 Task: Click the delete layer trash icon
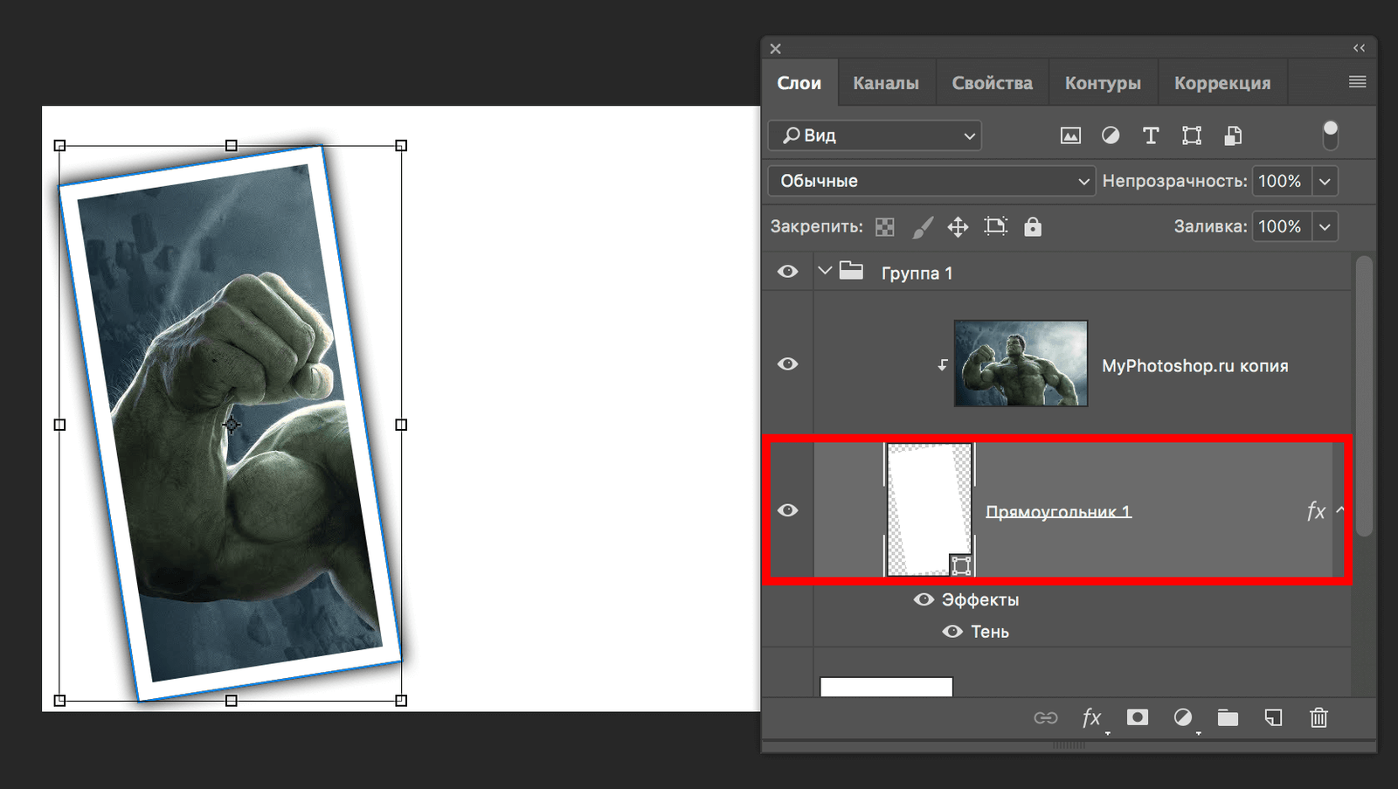pyautogui.click(x=1318, y=718)
